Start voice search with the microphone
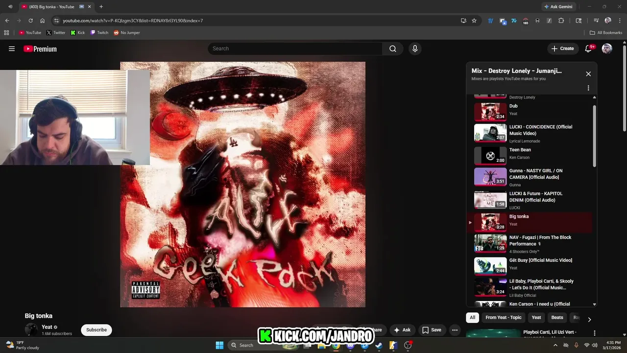 click(415, 49)
